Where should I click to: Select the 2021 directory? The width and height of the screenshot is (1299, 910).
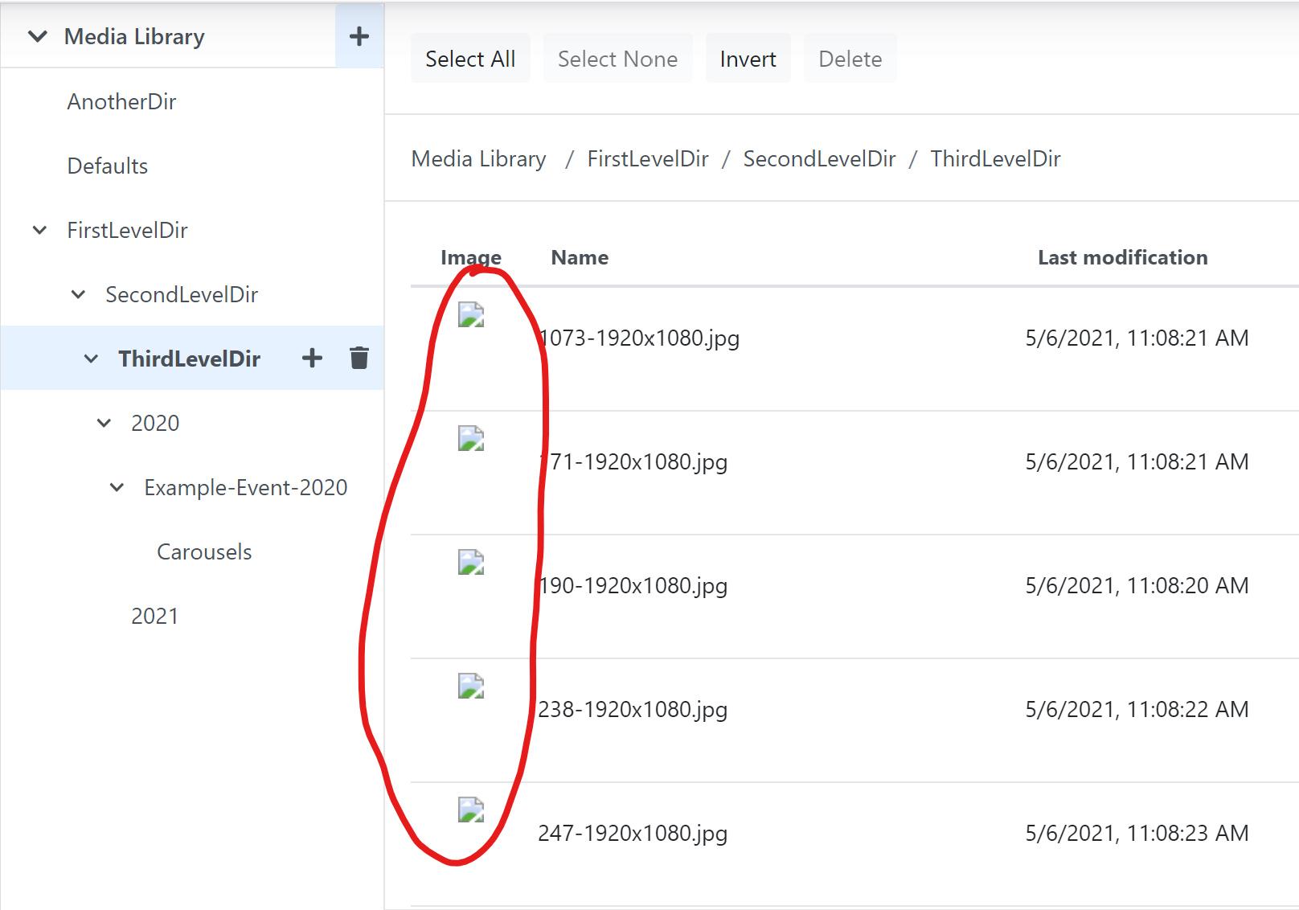155,616
